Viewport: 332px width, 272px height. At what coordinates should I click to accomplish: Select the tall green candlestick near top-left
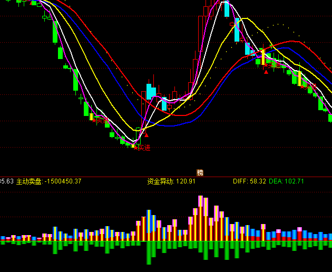point(55,33)
